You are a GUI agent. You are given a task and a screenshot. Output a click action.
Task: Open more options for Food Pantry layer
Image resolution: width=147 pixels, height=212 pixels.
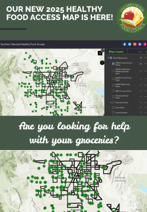click(x=145, y=107)
